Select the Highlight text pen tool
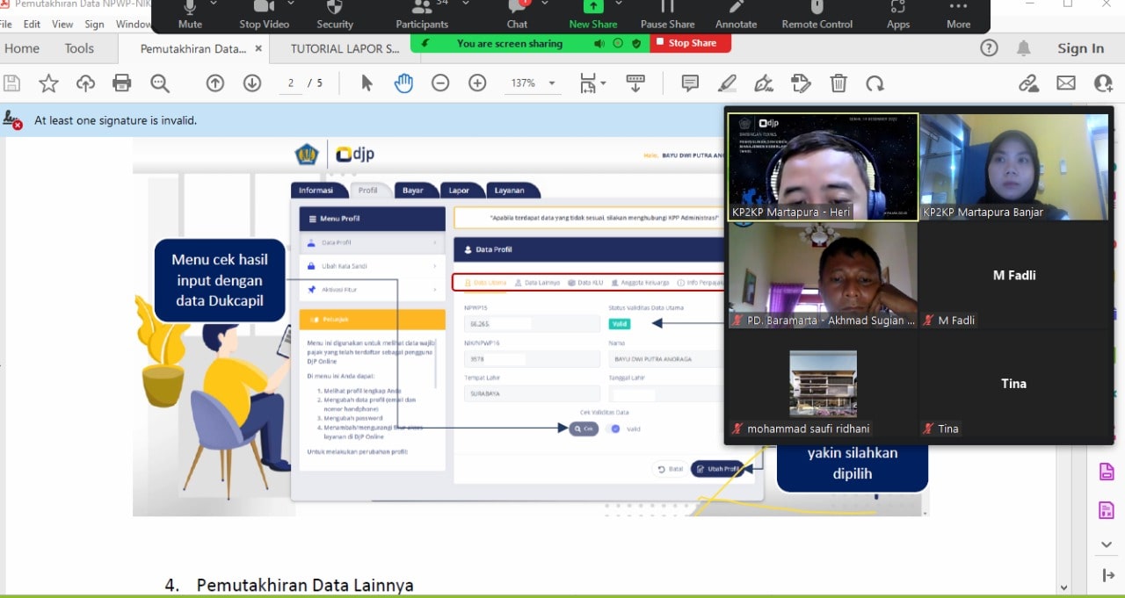Image resolution: width=1125 pixels, height=598 pixels. point(727,83)
